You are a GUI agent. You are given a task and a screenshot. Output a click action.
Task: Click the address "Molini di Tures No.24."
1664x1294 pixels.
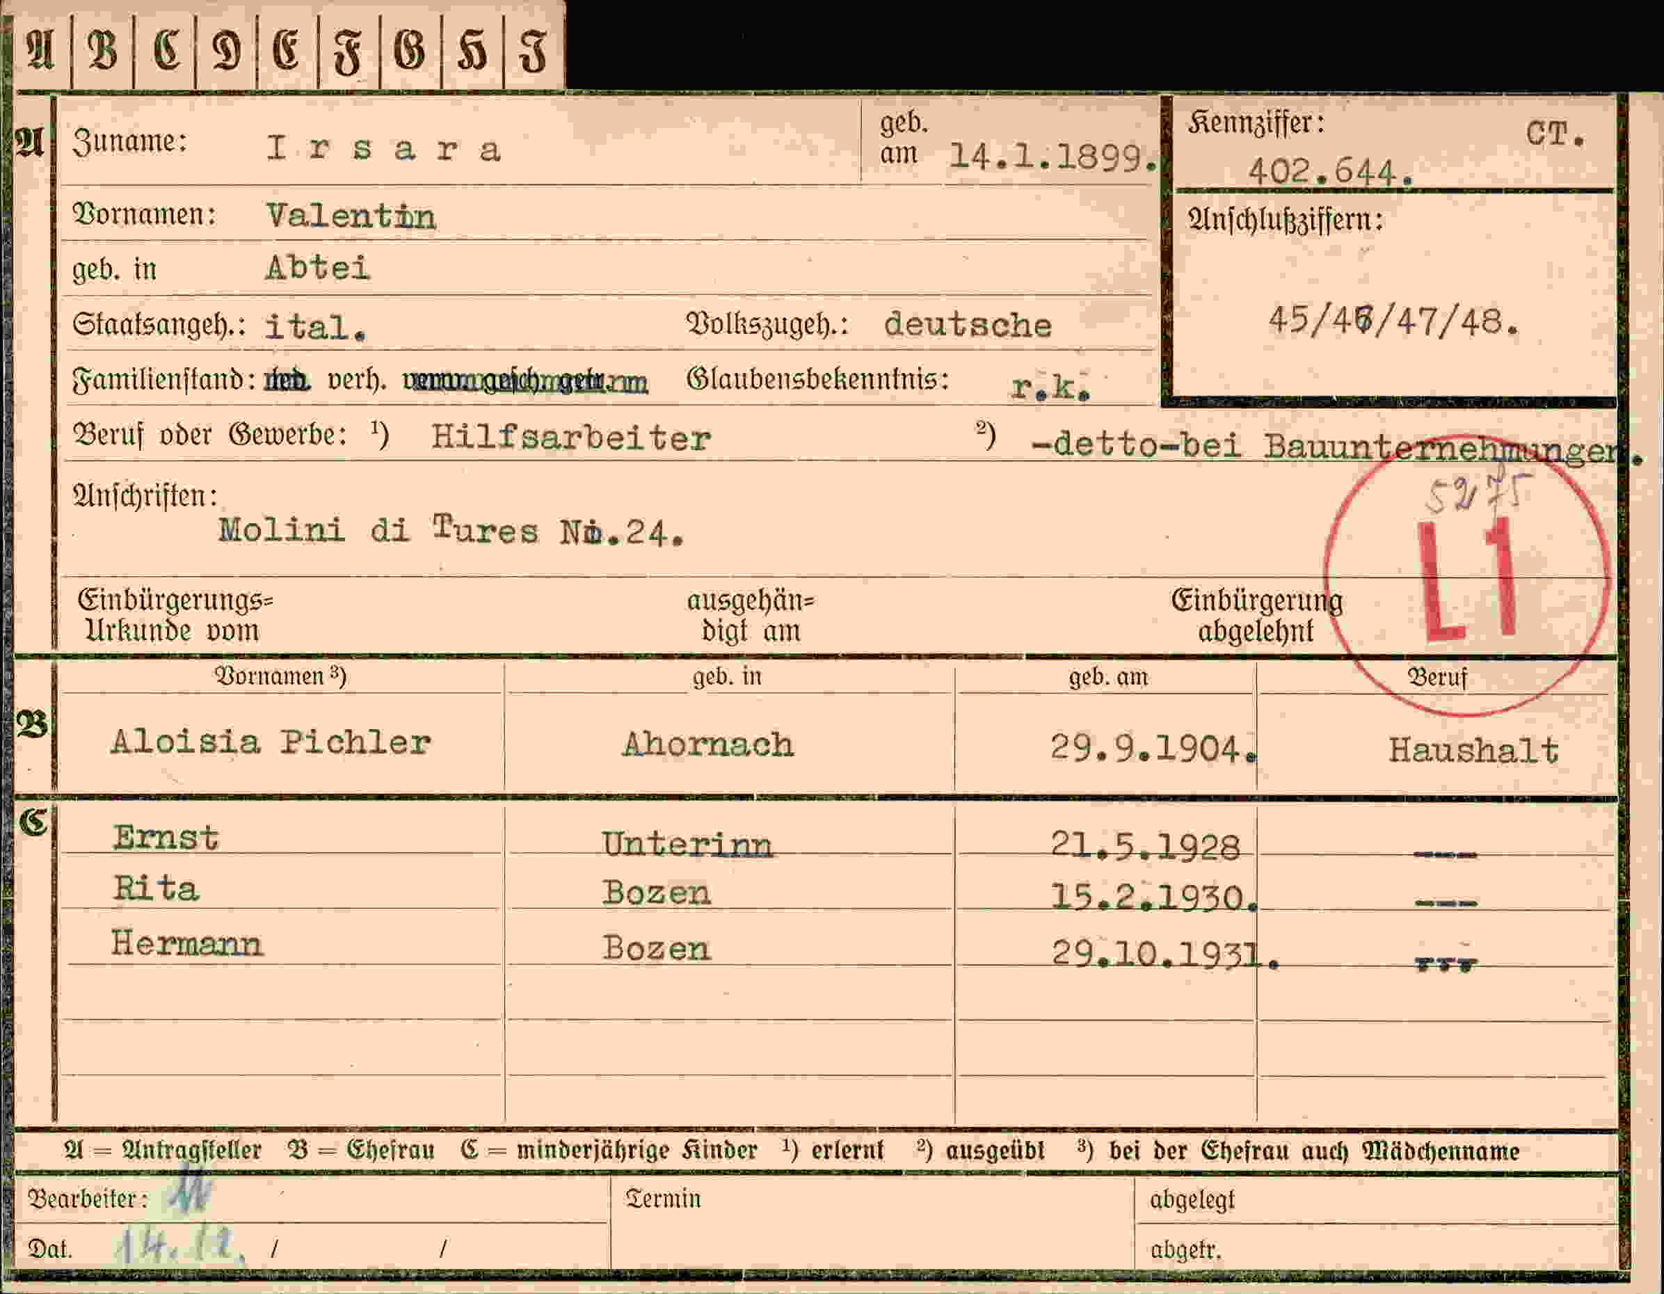pyautogui.click(x=451, y=529)
